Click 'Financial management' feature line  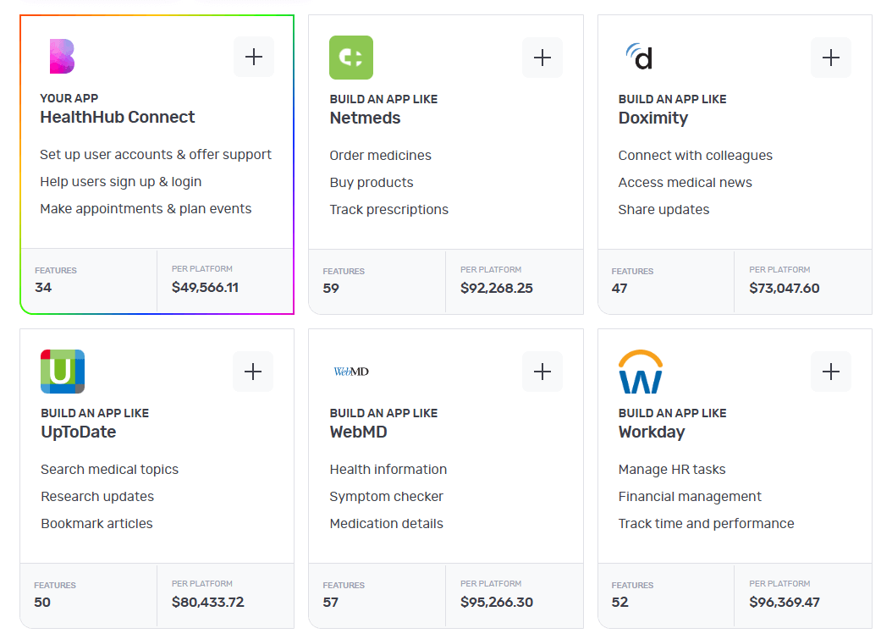click(x=690, y=497)
